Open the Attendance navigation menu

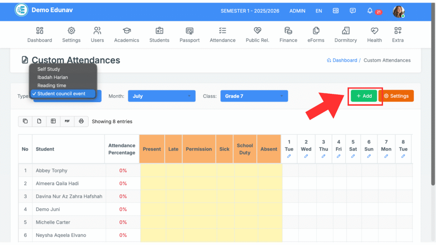[x=222, y=34]
